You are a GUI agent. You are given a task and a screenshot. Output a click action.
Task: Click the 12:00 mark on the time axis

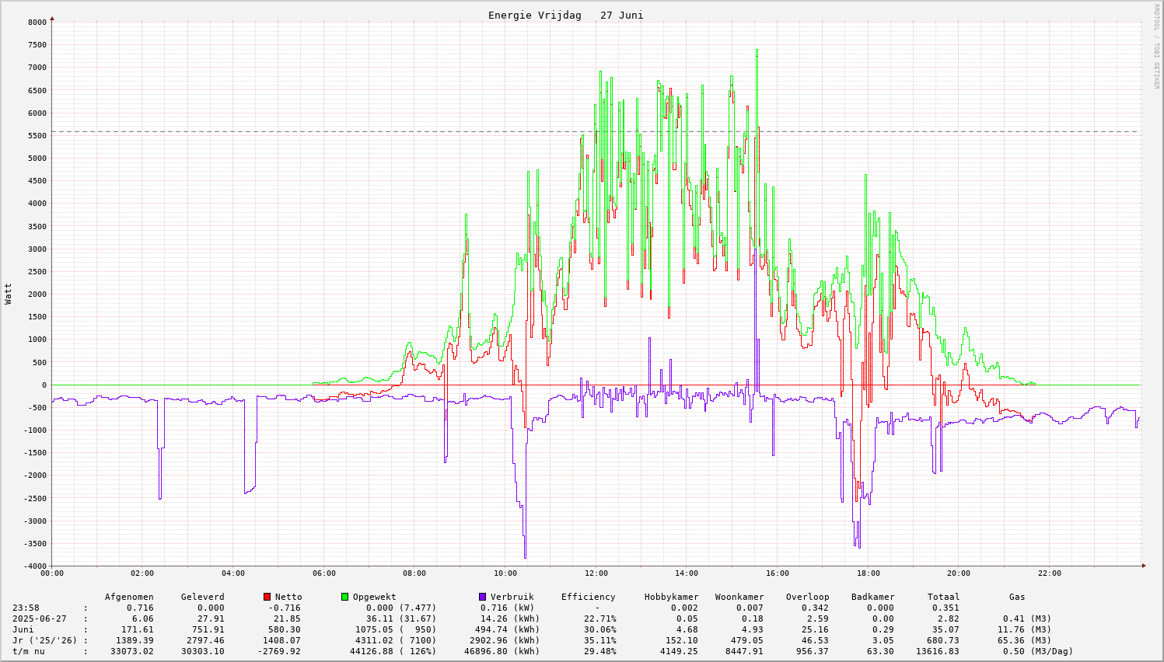596,573
